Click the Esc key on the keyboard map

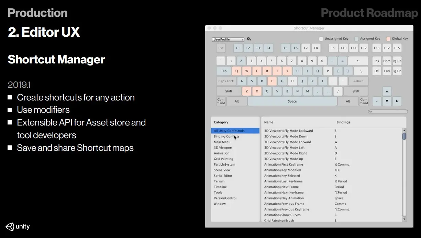pyautogui.click(x=221, y=48)
